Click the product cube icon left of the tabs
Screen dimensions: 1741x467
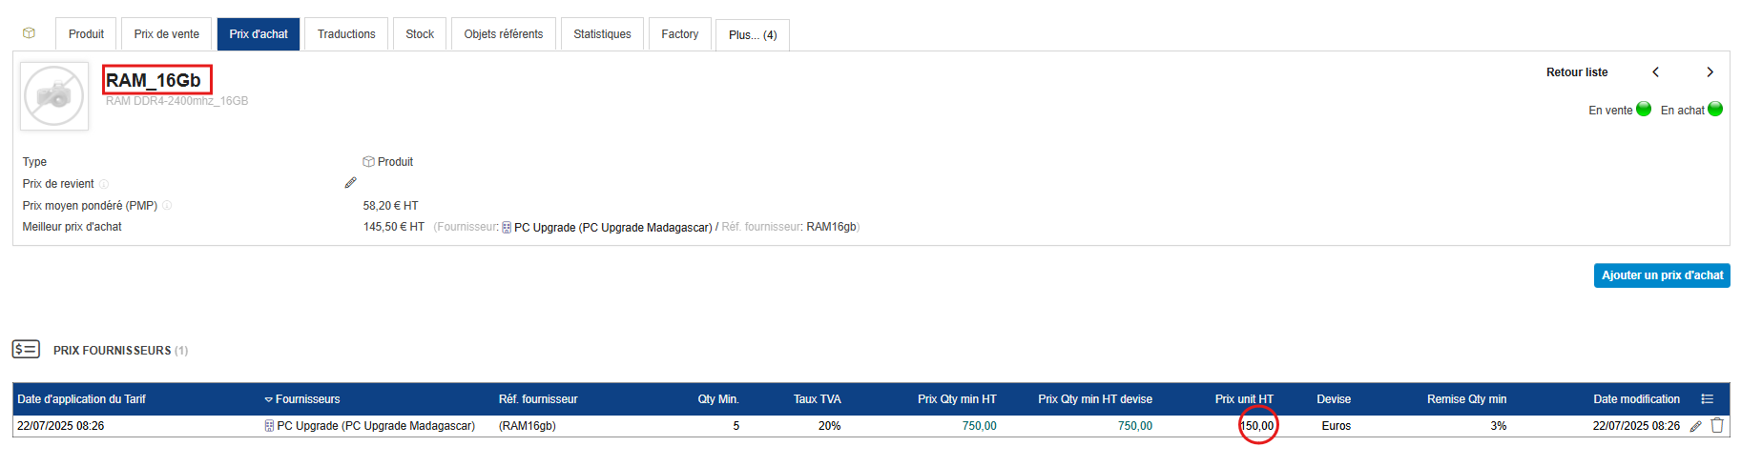pyautogui.click(x=30, y=33)
